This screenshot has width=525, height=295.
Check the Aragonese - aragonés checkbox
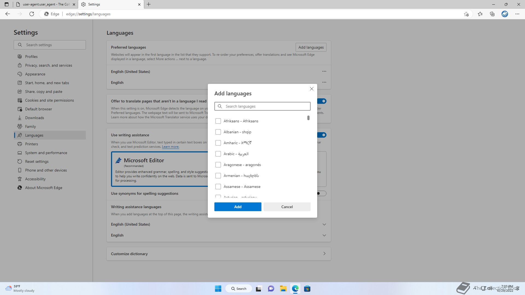point(218,165)
